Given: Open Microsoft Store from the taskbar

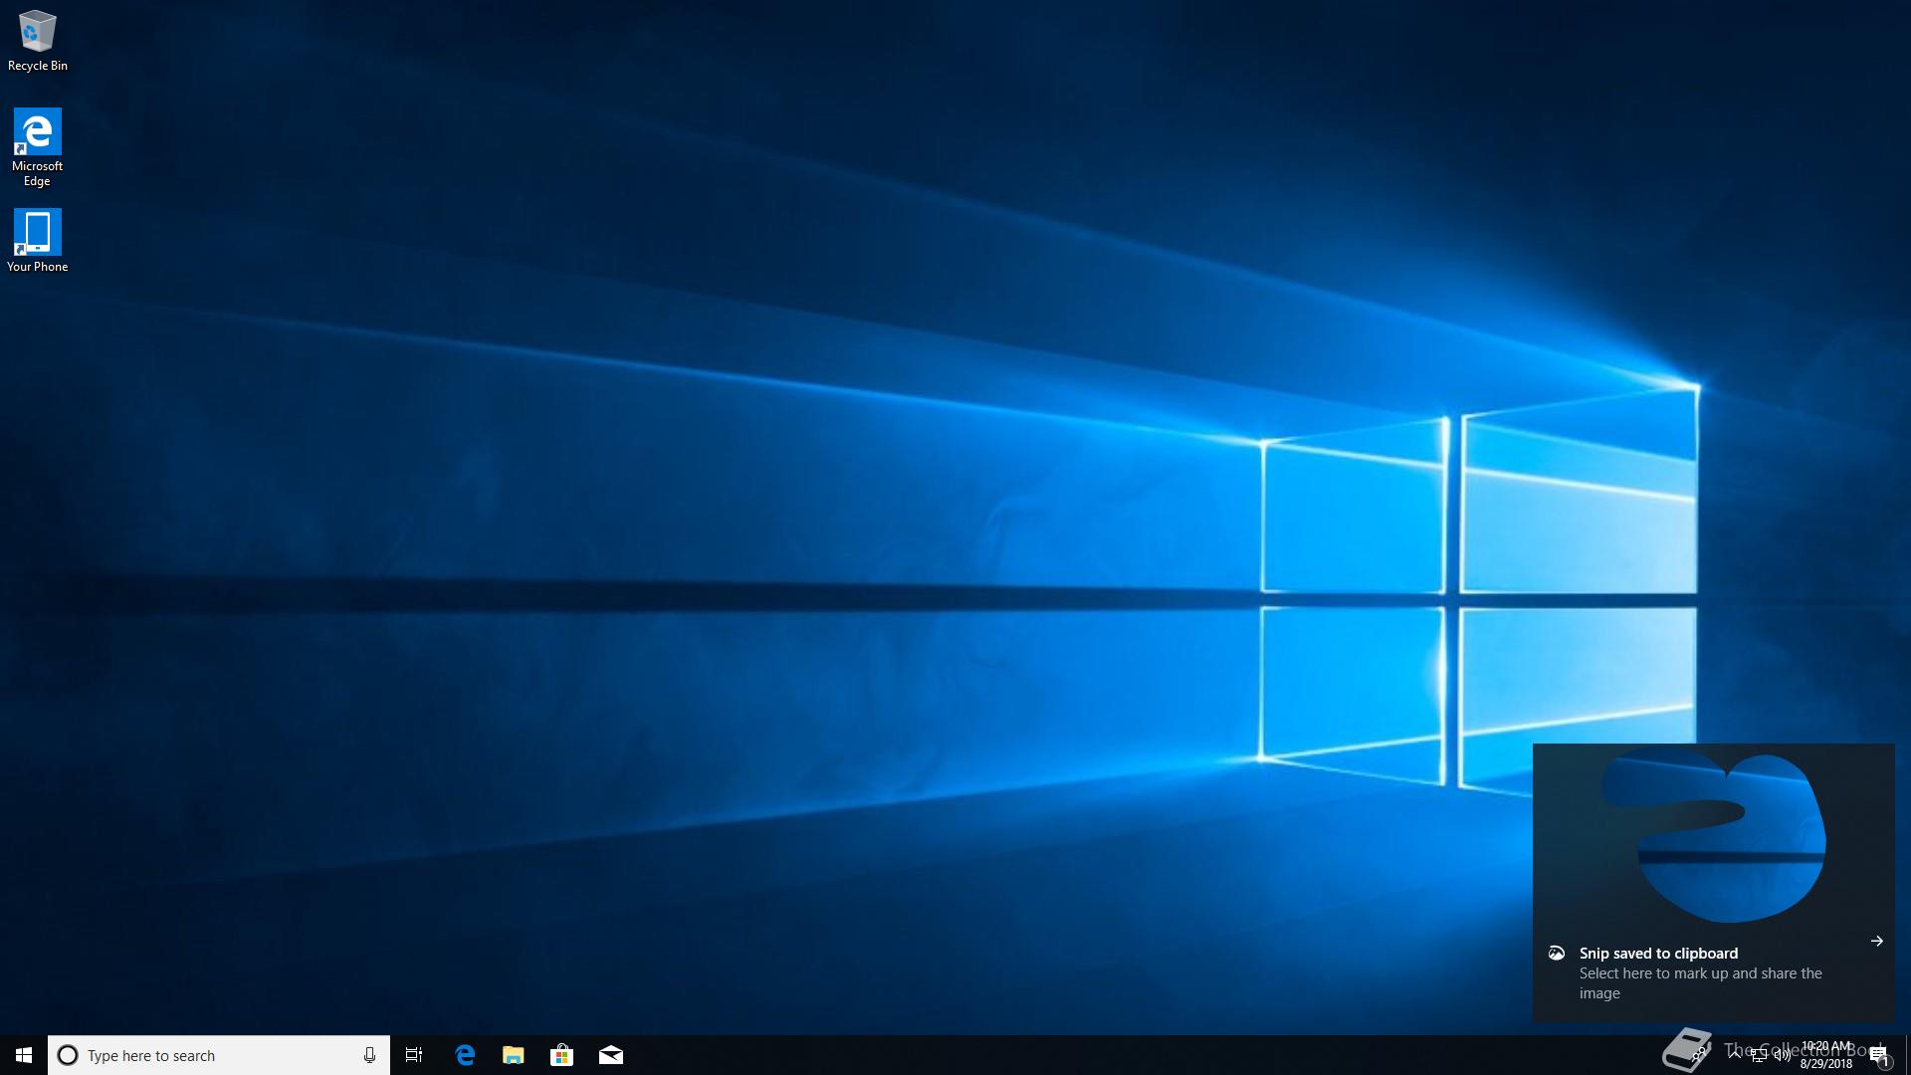Looking at the screenshot, I should 562,1055.
